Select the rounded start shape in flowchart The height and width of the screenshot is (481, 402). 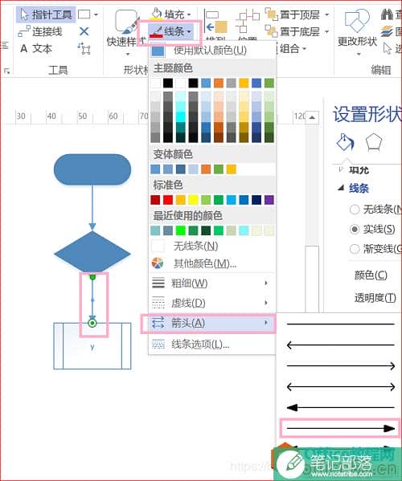pyautogui.click(x=92, y=169)
